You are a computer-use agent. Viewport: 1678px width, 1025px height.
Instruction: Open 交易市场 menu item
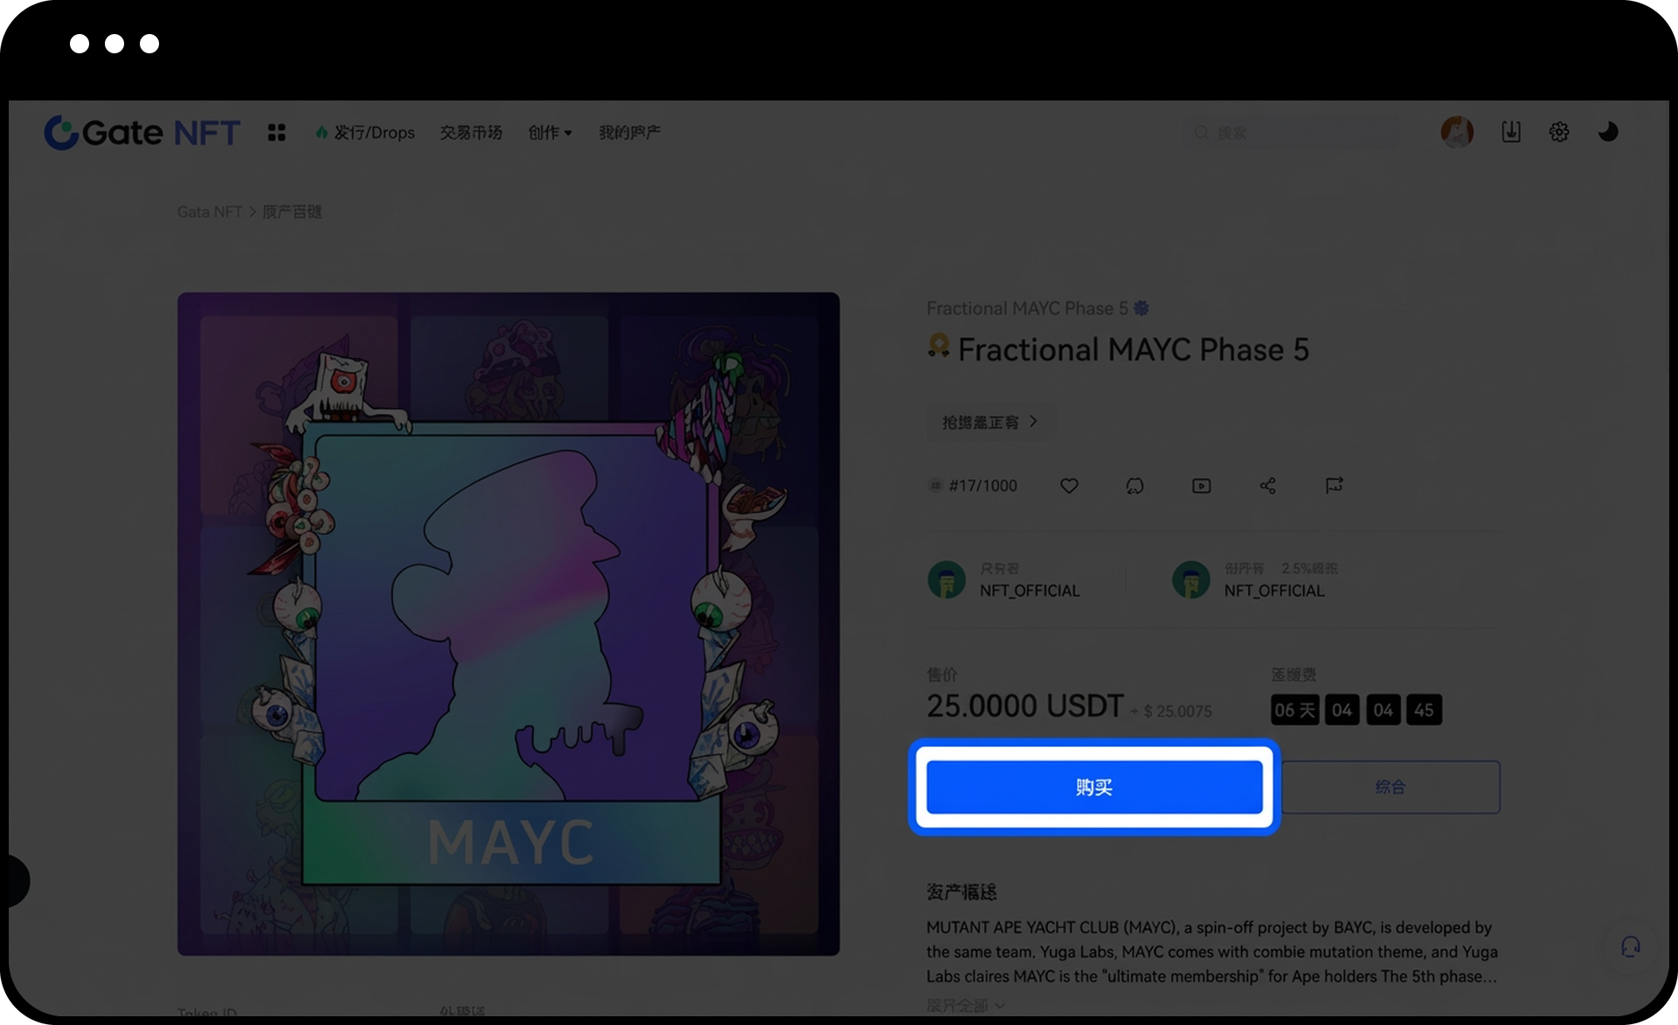pyautogui.click(x=471, y=133)
